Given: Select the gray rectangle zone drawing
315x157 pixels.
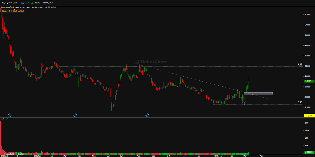Looking at the screenshot, I should coord(258,93).
